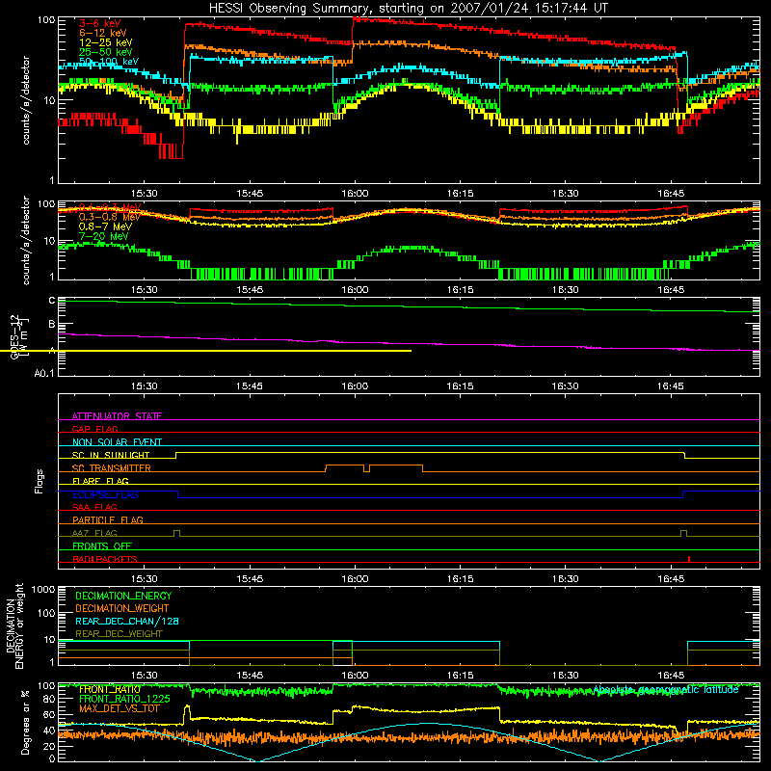Click the NON_SOLAR_EVENT flag label
Viewport: 771px width, 771px height.
pos(117,442)
